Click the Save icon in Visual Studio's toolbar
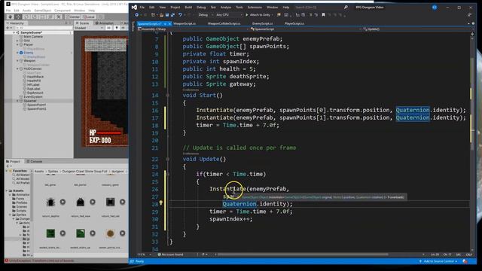The image size is (482, 271). pos(167,15)
